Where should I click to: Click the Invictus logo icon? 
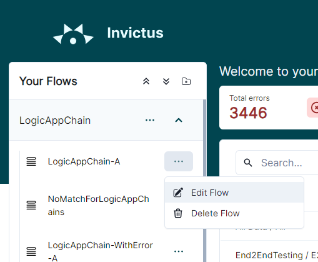pos(73,34)
